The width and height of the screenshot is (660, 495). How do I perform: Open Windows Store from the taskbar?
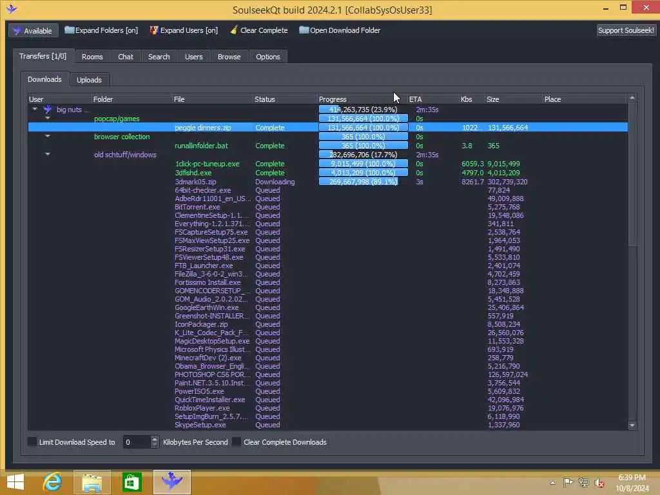(x=131, y=482)
